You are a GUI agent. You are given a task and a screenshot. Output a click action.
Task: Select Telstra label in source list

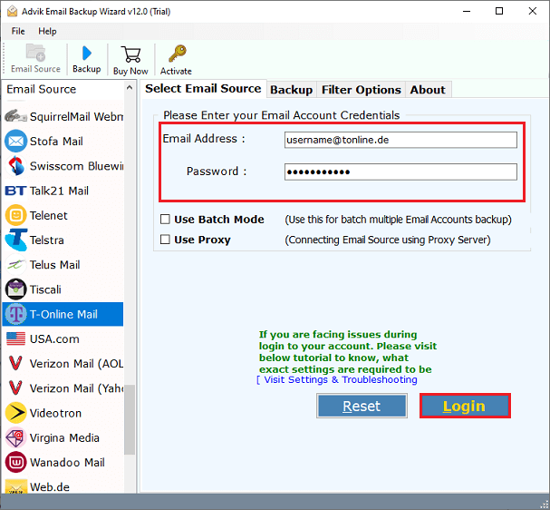[46, 240]
